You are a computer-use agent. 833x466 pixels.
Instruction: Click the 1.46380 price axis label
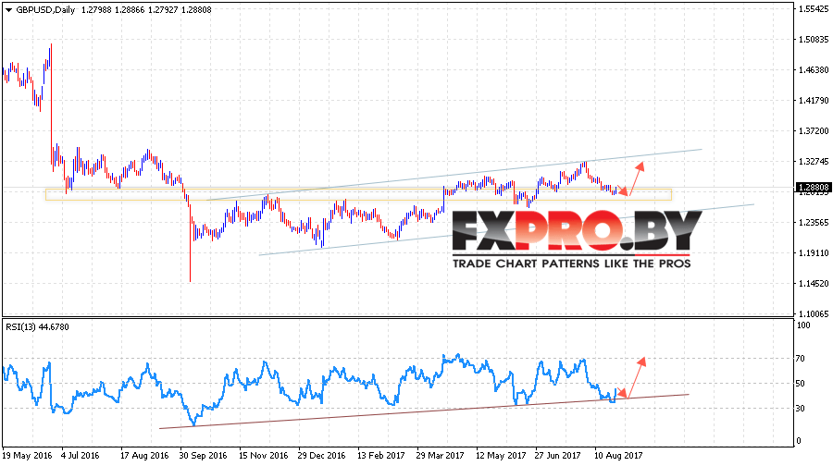pos(814,69)
